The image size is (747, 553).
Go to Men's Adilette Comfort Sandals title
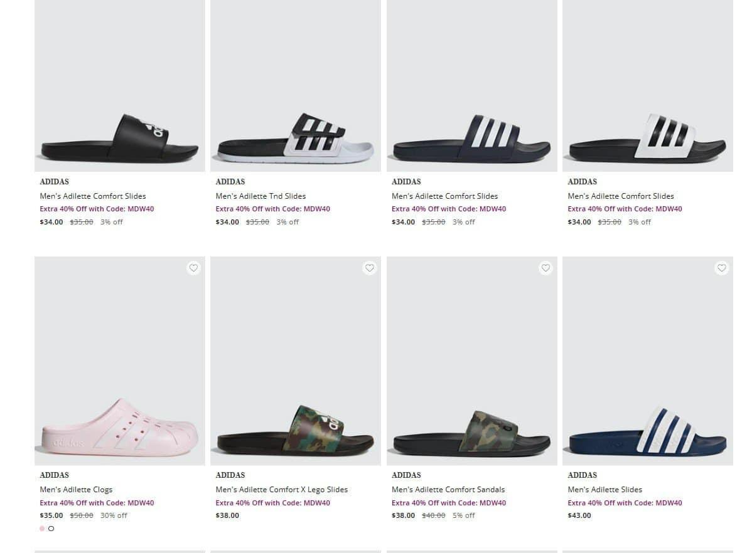click(x=448, y=490)
